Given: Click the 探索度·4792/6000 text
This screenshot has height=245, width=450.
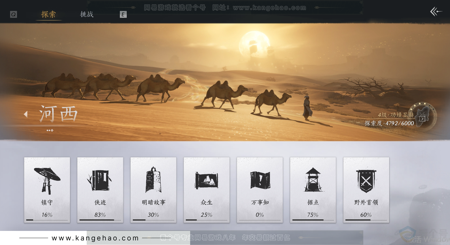Looking at the screenshot, I should point(389,123).
